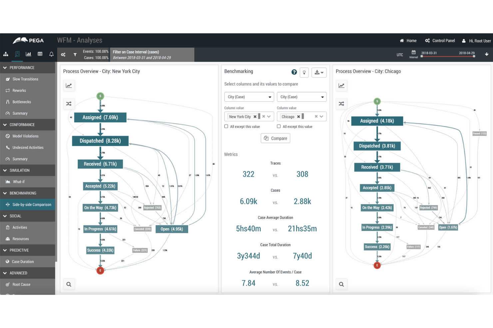The height and width of the screenshot is (328, 493).
Task: Enable 'All except this value' under New York City
Action: click(x=226, y=126)
